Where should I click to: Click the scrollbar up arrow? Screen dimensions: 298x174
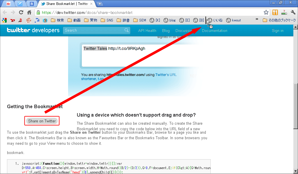coord(296,27)
